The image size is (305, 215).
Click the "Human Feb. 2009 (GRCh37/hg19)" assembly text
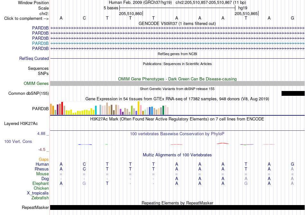click(x=140, y=3)
